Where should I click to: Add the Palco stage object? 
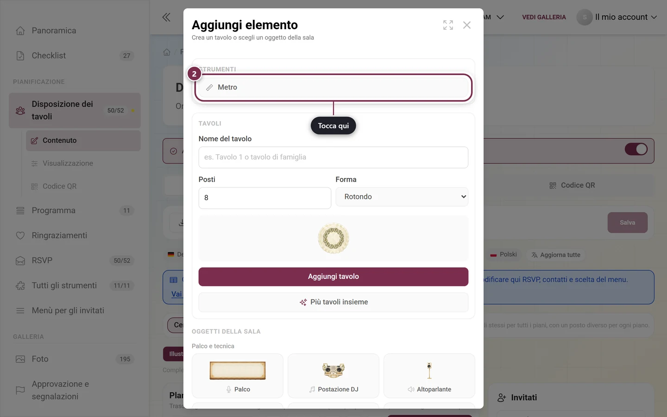pos(237,376)
